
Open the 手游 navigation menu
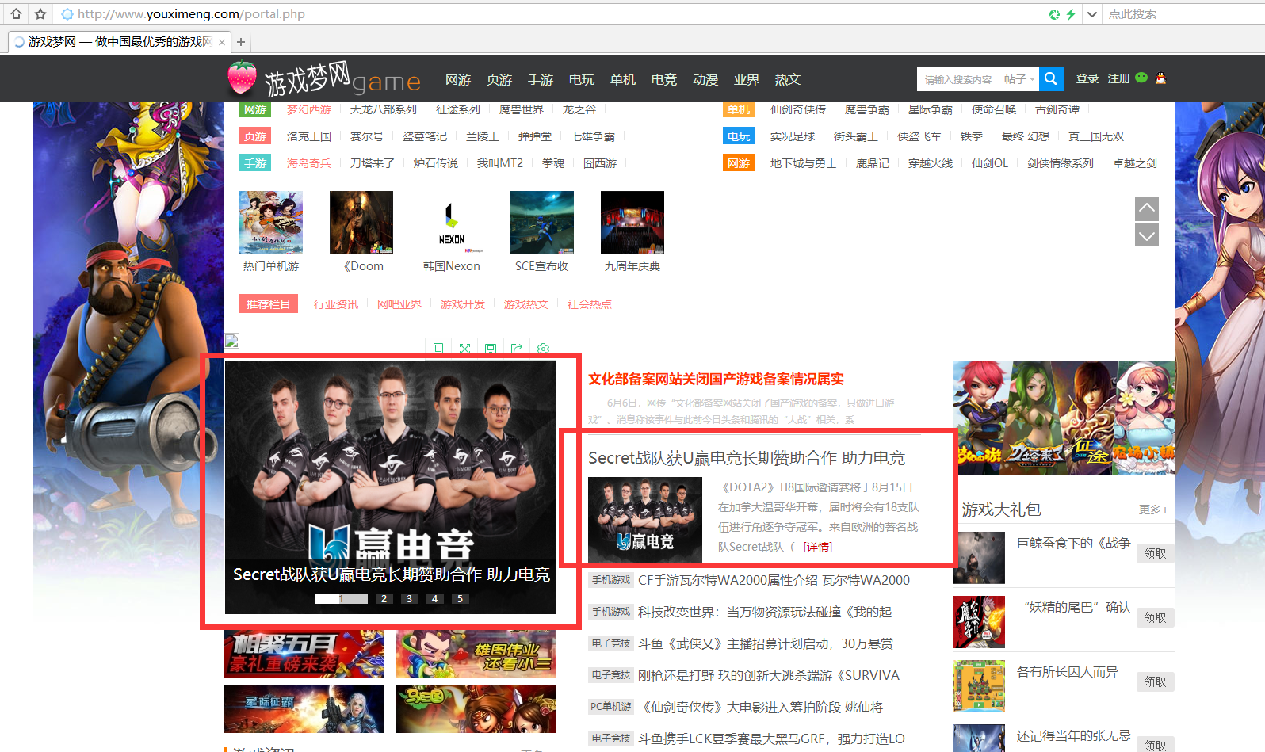[540, 79]
